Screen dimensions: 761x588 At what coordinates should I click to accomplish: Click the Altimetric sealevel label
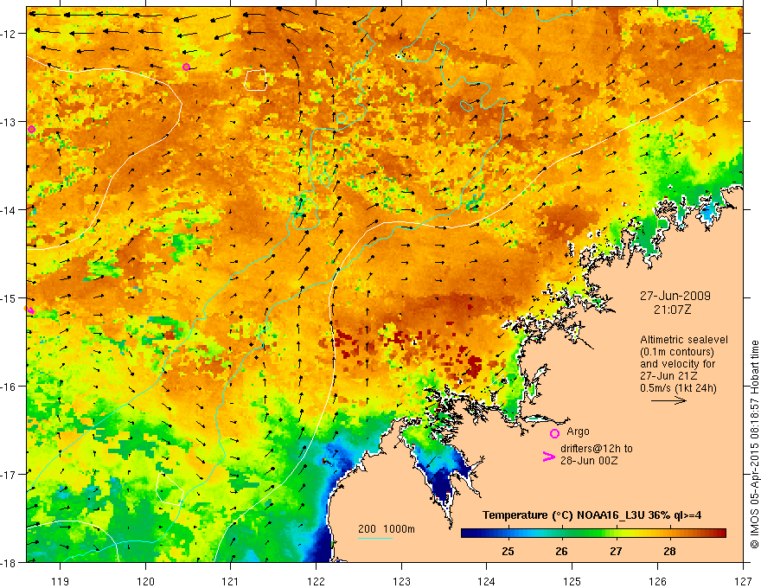pos(684,340)
